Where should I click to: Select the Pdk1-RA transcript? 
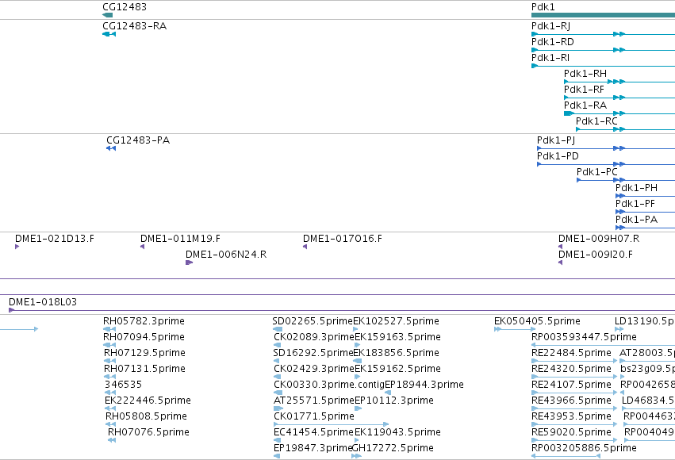coord(585,105)
